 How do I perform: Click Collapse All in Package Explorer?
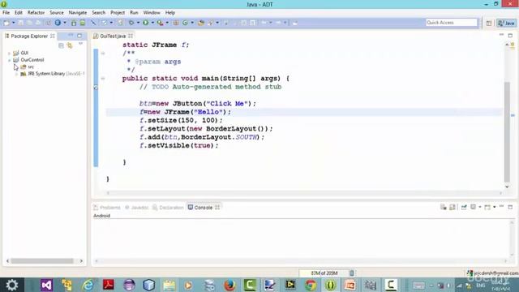(x=61, y=45)
